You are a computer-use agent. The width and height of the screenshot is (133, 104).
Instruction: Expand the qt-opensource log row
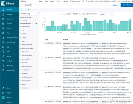(42, 87)
